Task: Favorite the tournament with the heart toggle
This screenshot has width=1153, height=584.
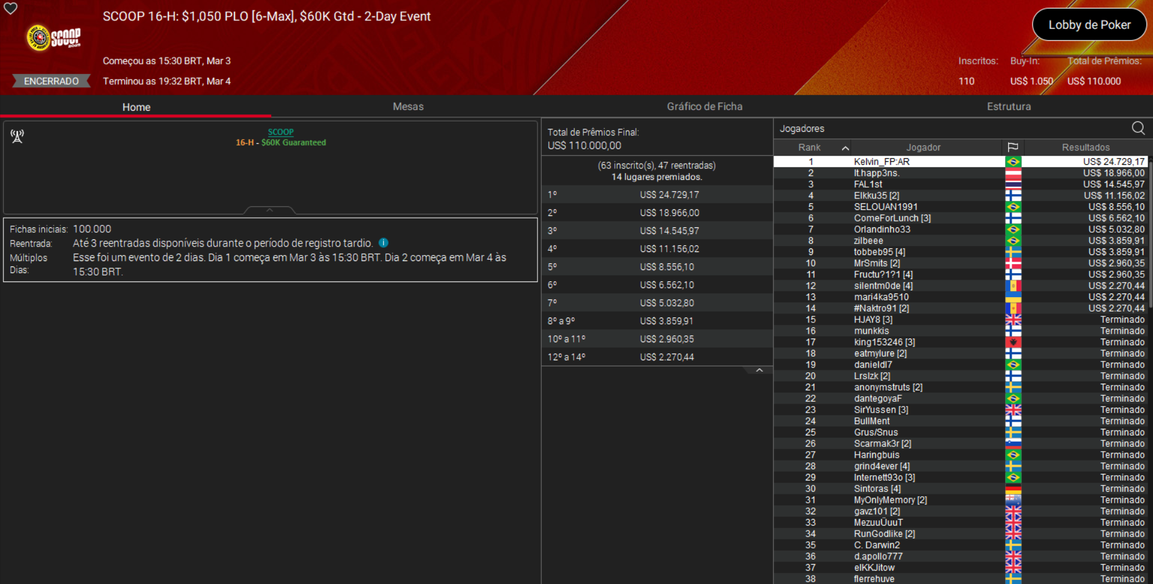Action: (x=10, y=9)
